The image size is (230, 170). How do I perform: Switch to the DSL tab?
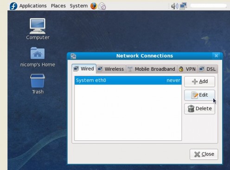pyautogui.click(x=208, y=69)
